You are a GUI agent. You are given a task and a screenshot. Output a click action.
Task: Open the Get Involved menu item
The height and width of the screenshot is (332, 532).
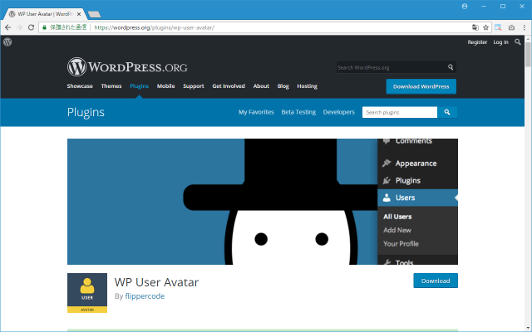(229, 86)
